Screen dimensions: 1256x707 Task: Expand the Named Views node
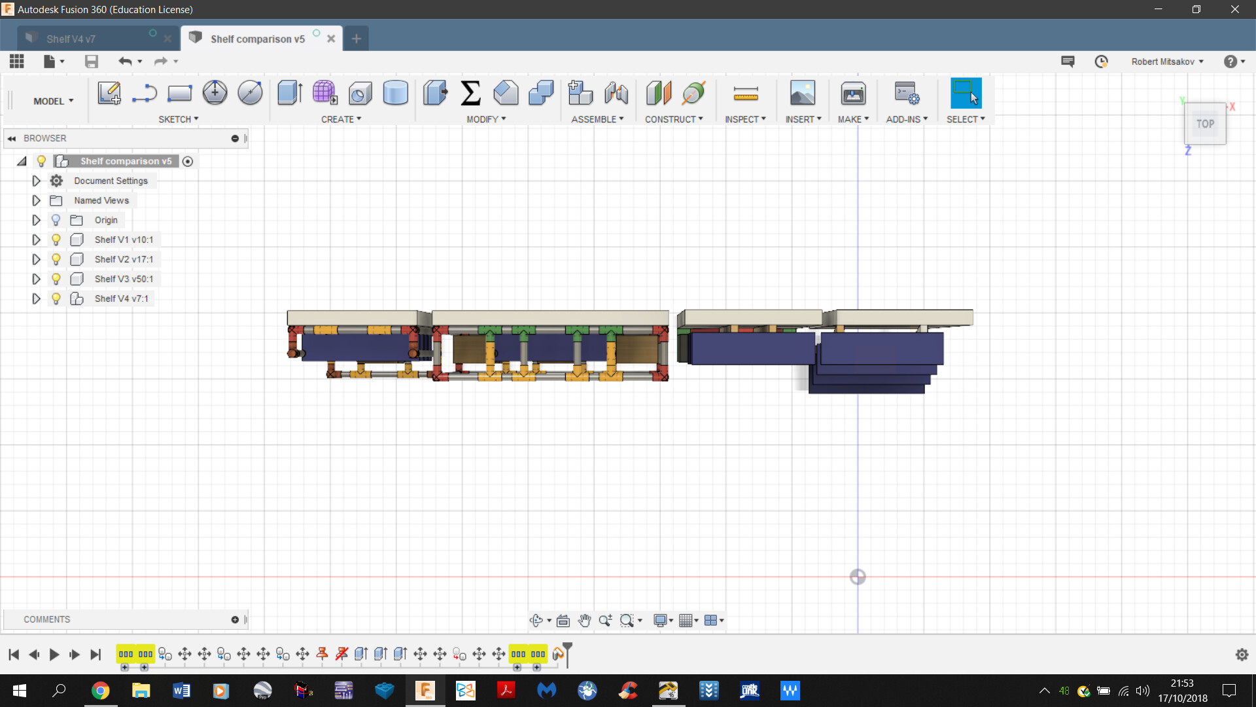[x=36, y=200]
